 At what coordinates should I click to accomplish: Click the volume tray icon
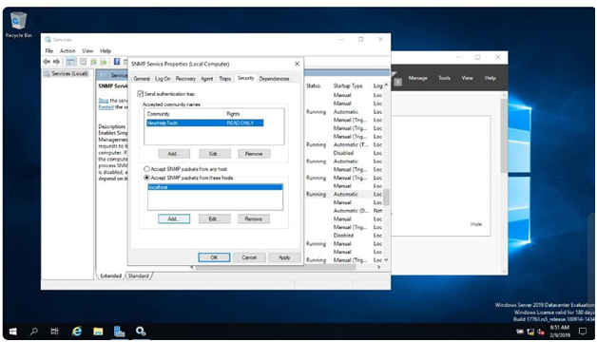click(541, 332)
